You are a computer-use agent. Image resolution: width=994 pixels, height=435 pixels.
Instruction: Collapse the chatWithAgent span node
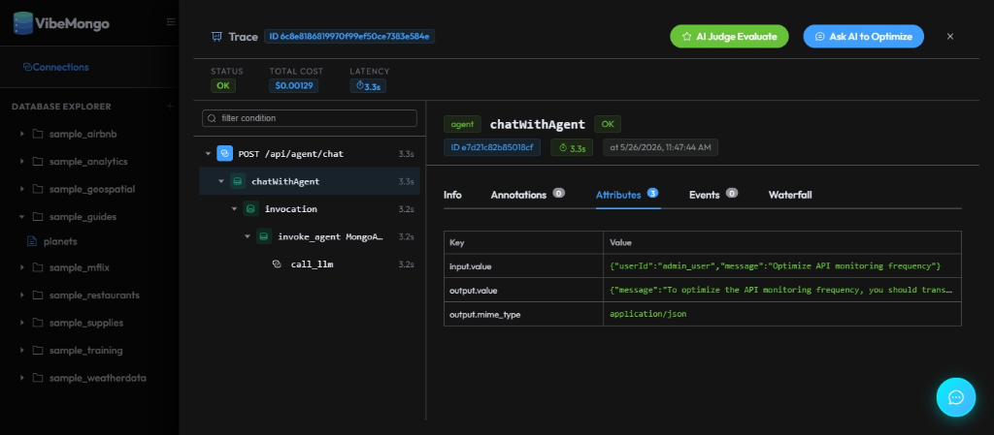pyautogui.click(x=221, y=181)
